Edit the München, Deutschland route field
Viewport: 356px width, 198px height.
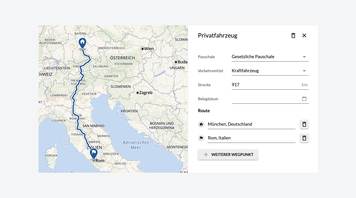[252, 124]
